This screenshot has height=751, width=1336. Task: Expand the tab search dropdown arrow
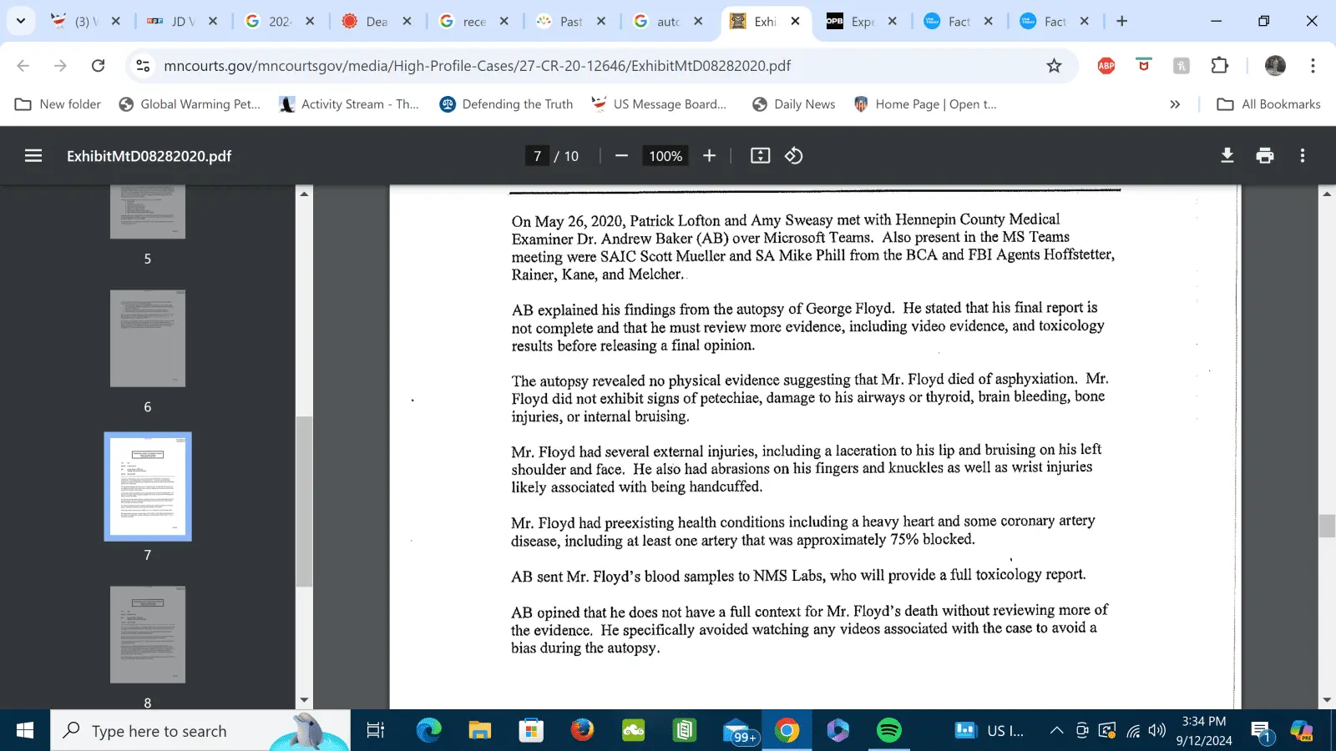tap(21, 21)
